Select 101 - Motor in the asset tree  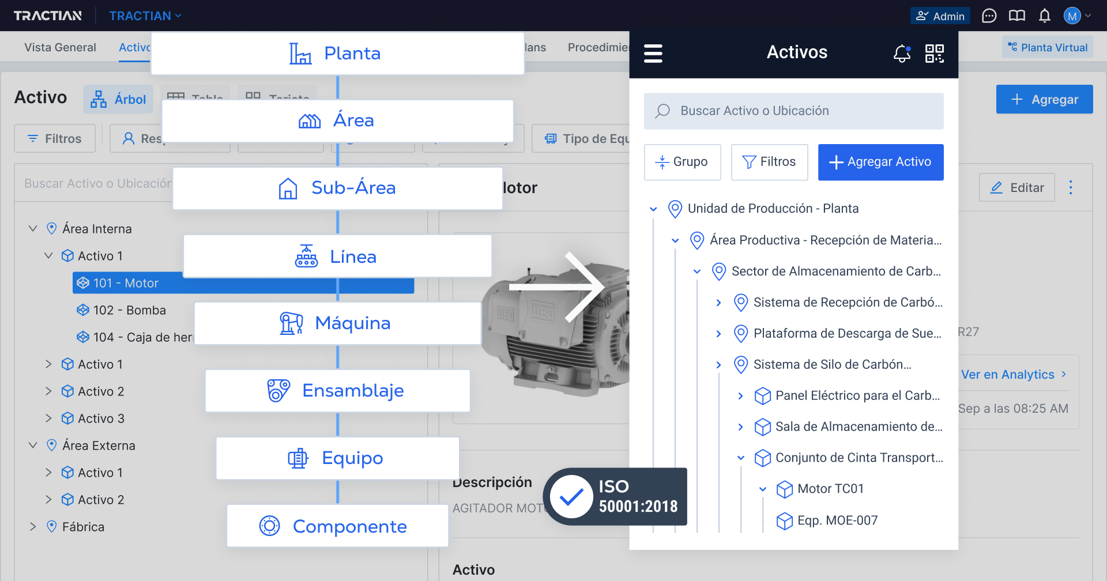126,282
